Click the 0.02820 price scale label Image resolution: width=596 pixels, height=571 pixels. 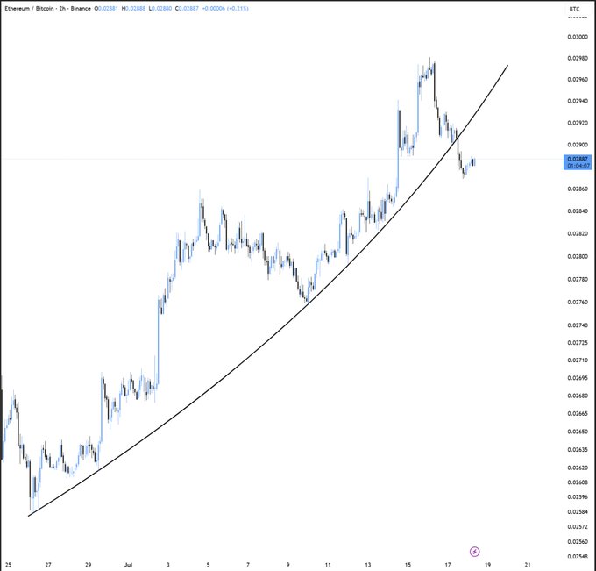(578, 233)
